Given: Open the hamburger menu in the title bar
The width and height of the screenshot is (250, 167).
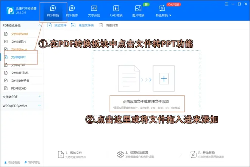Looking at the screenshot, I should click(227, 4).
